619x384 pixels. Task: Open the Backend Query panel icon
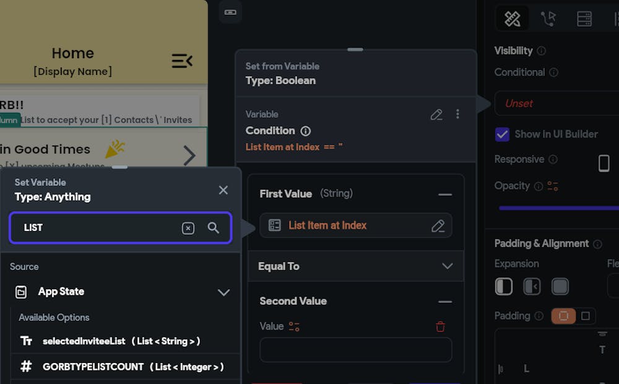point(582,18)
